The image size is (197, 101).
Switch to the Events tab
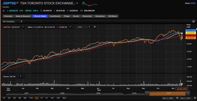pos(76,16)
